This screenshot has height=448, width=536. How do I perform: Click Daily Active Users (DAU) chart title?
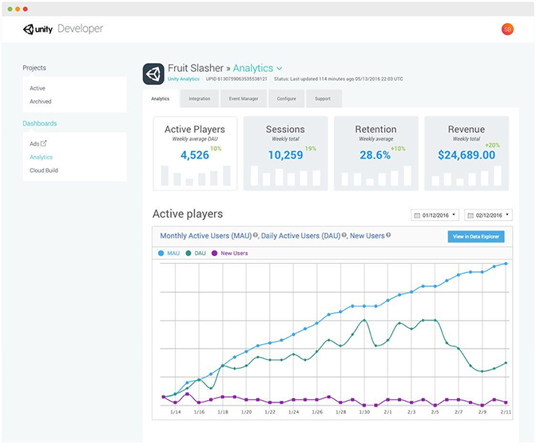pos(301,236)
